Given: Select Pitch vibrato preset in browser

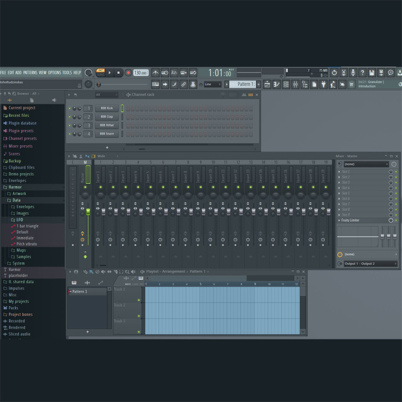Looking at the screenshot, I should click(26, 243).
